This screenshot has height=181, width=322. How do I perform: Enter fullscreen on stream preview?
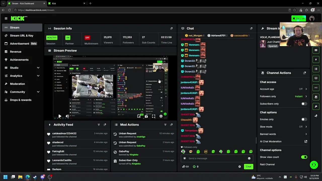point(153,116)
